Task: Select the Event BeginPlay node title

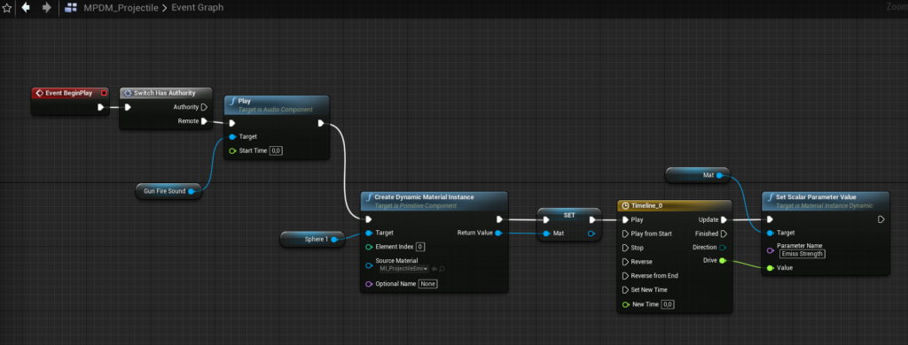Action: (68, 93)
